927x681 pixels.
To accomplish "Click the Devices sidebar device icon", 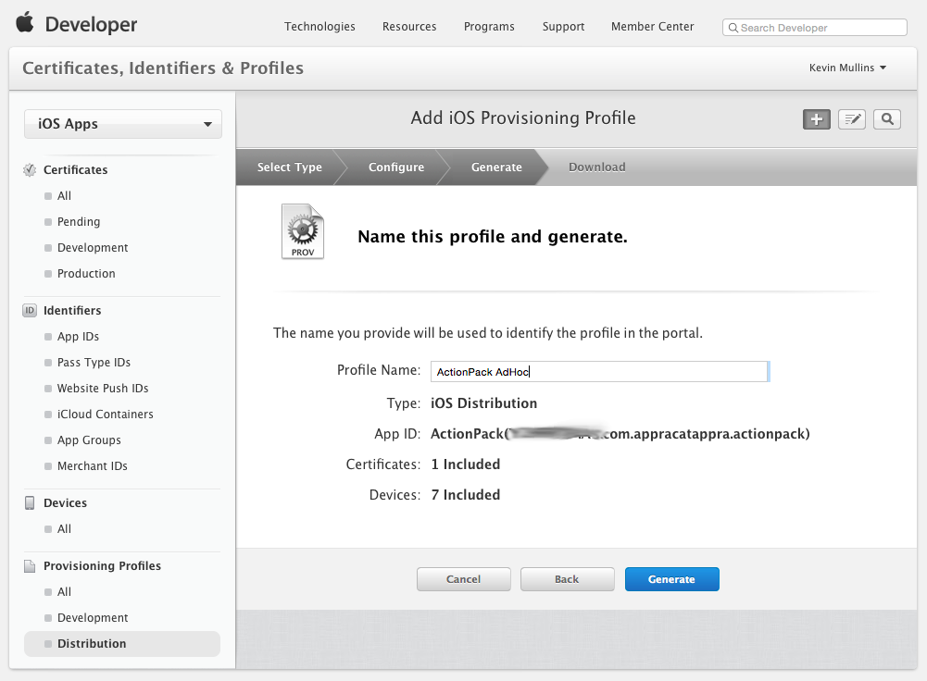I will click(28, 502).
